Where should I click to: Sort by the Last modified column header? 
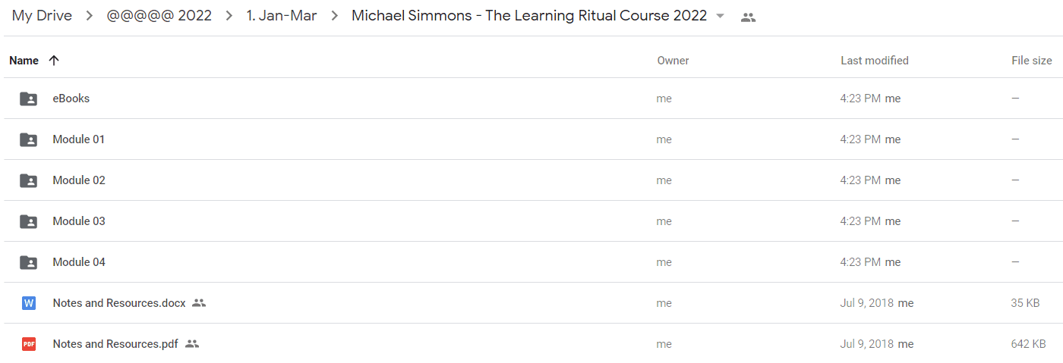(x=875, y=61)
